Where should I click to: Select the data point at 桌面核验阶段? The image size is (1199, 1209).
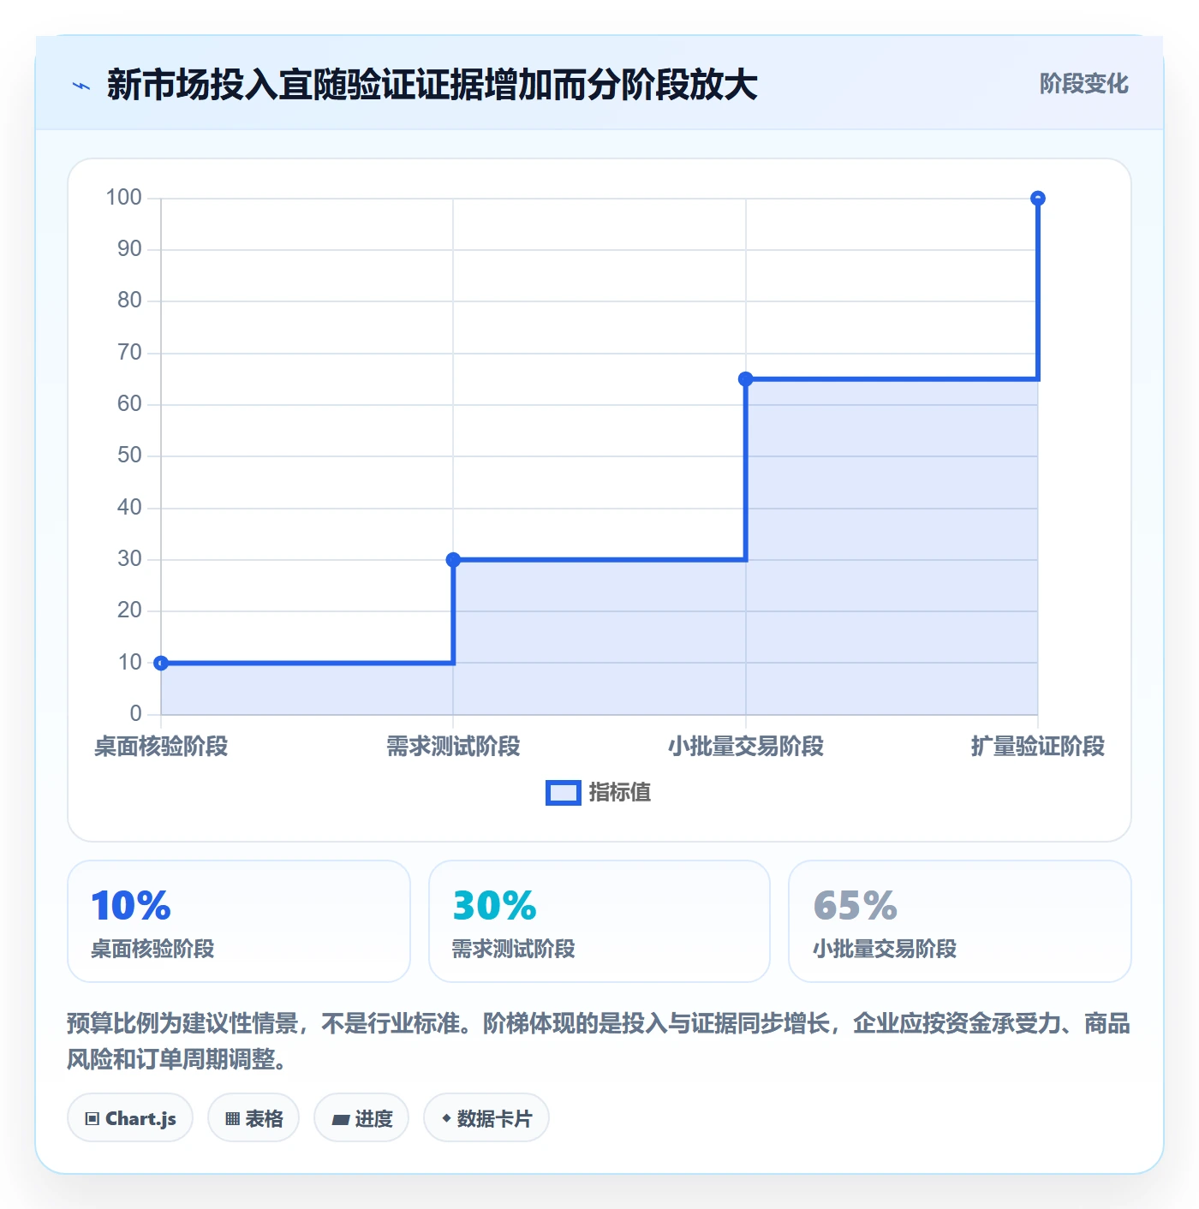pyautogui.click(x=161, y=663)
